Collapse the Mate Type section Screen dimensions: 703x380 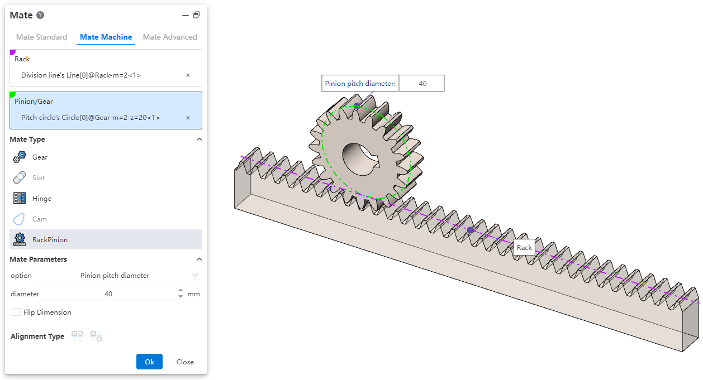199,140
